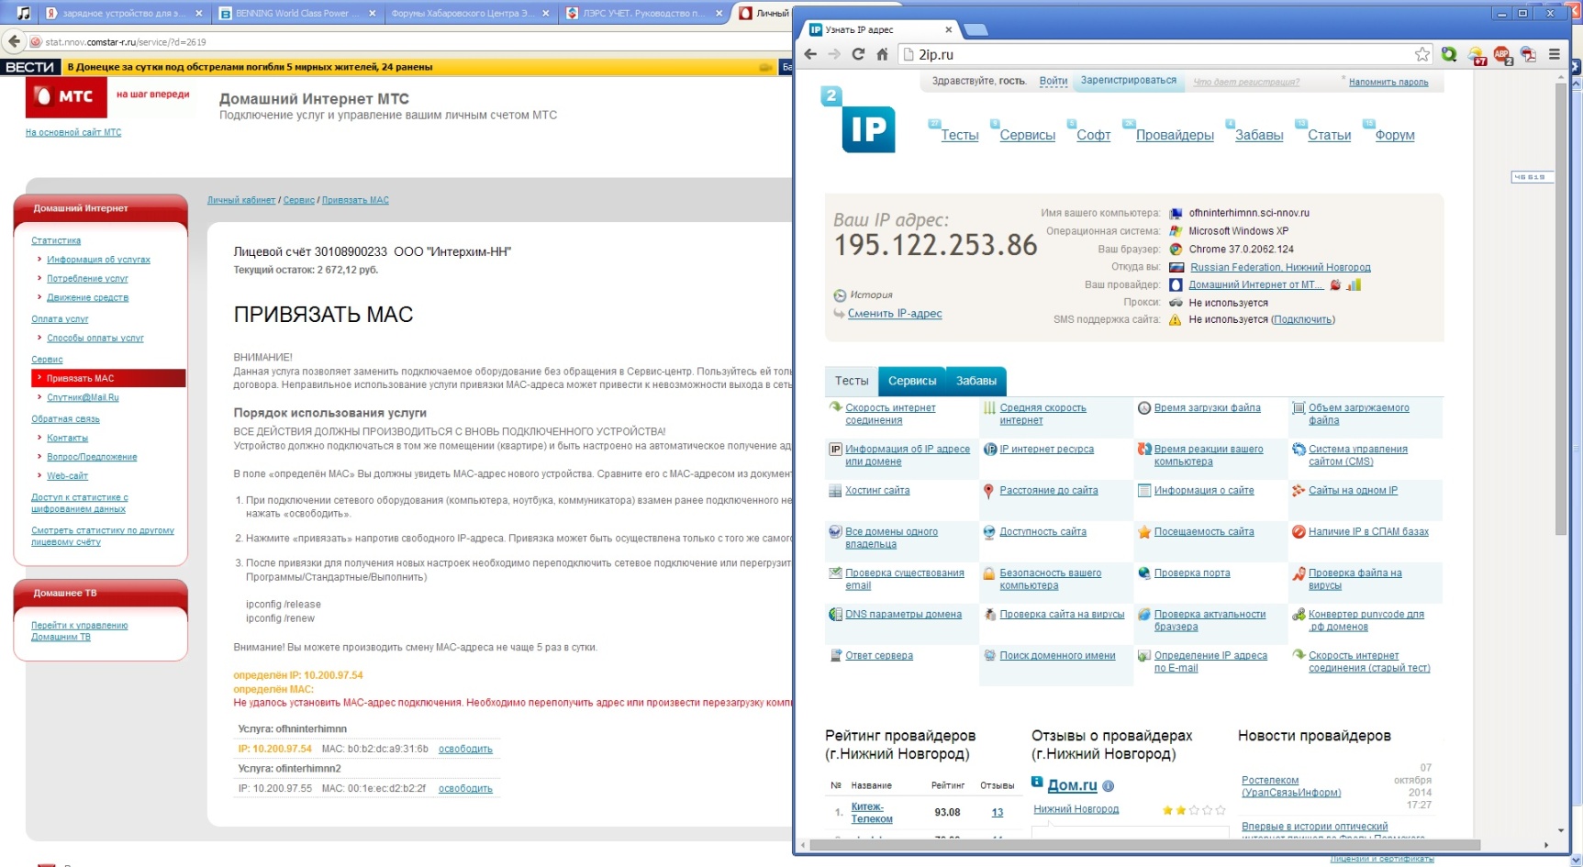Click the Chrome vertical scrollbar thumb
Image resolution: width=1583 pixels, height=867 pixels.
click(1561, 307)
